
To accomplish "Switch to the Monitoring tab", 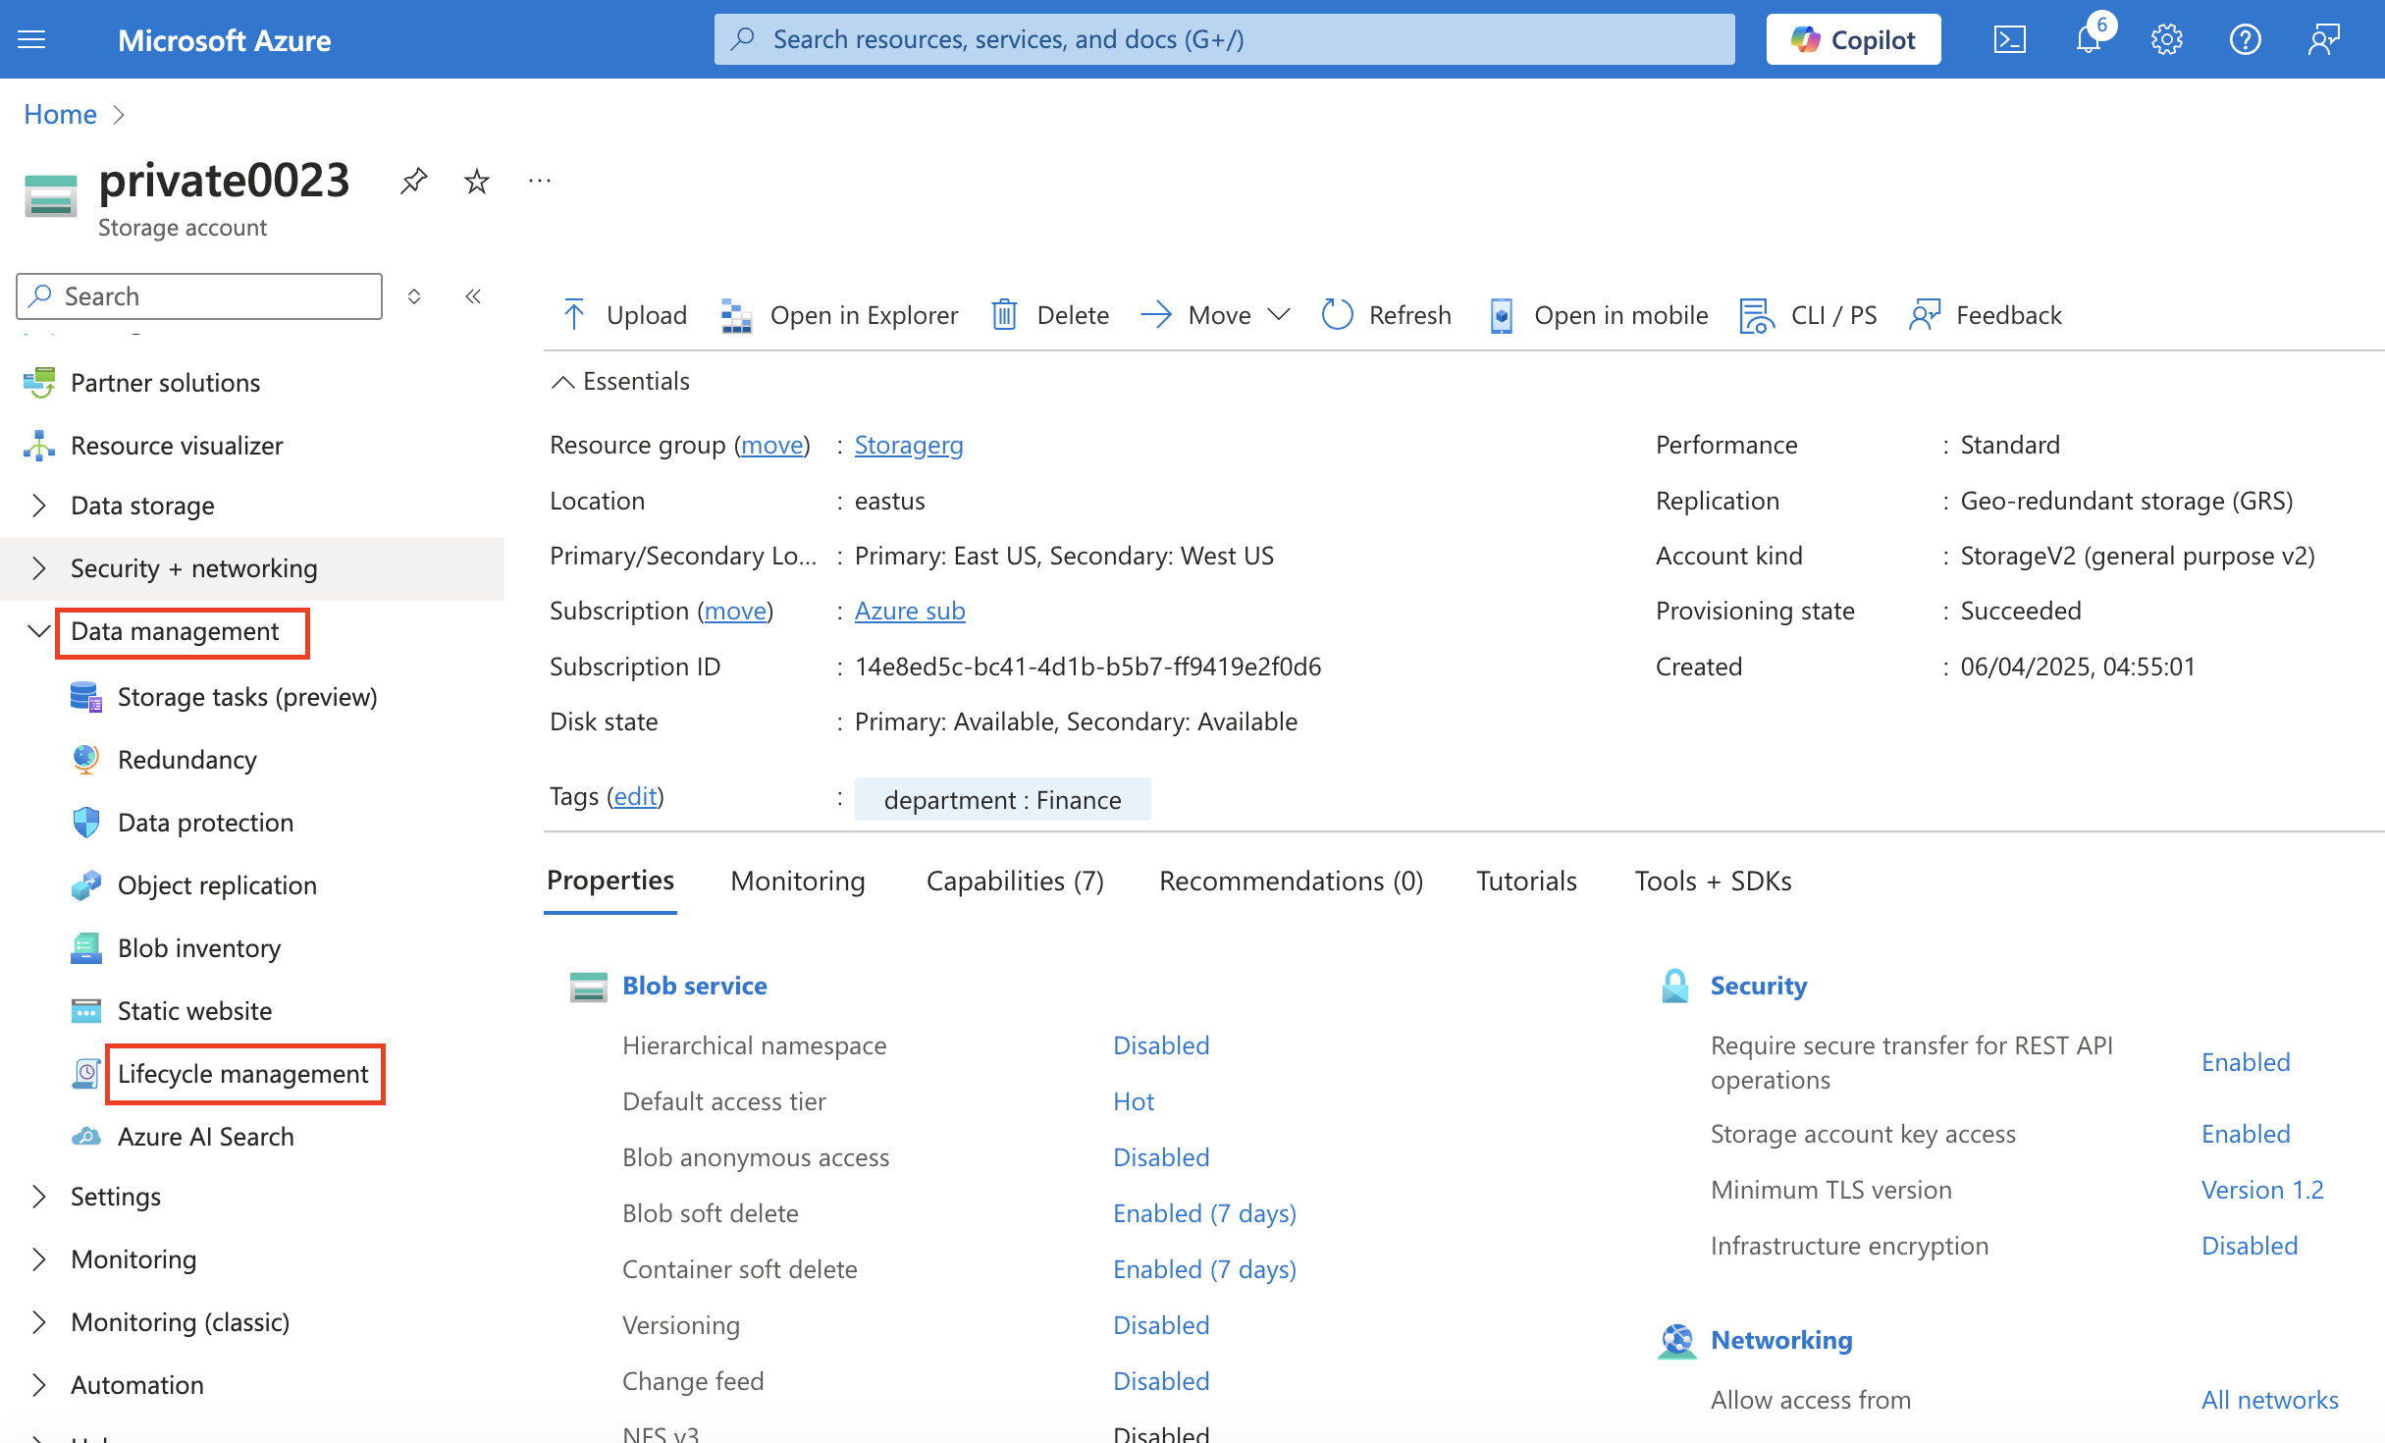I will point(797,881).
